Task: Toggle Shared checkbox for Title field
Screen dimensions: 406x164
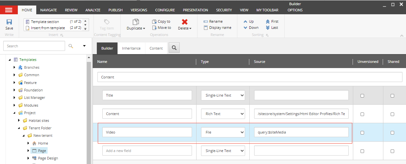Action: [392, 96]
